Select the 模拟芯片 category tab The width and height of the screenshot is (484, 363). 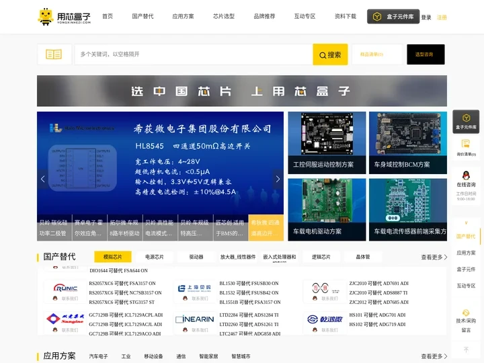(113, 257)
